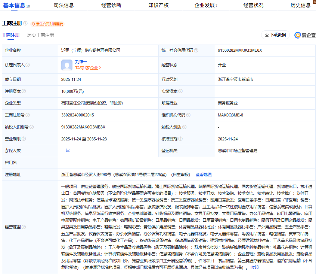Click 开业 status value

221,65
